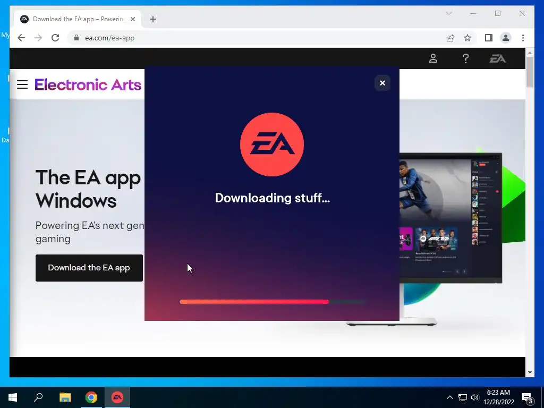This screenshot has height=408, width=544.
Task: Minimize the Chrome window
Action: click(473, 13)
